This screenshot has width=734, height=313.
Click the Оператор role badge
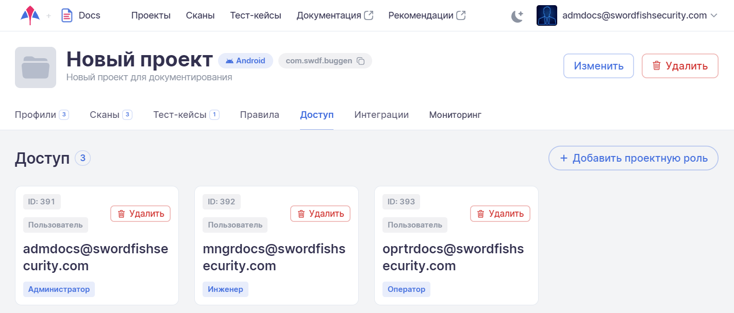[x=406, y=289]
